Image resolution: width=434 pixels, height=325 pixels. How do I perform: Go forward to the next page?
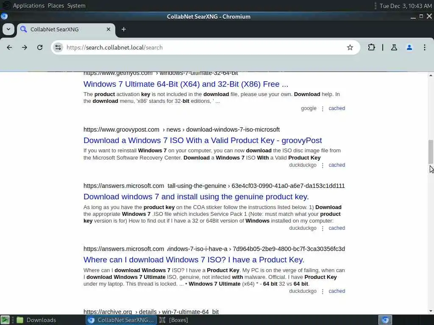[x=24, y=47]
